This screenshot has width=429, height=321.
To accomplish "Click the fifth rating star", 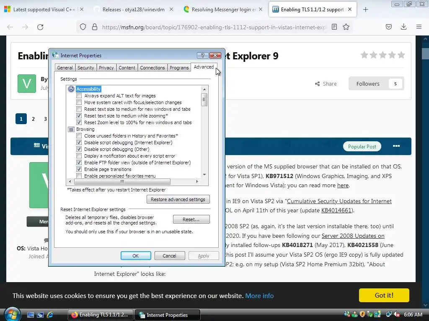I will point(401,55).
